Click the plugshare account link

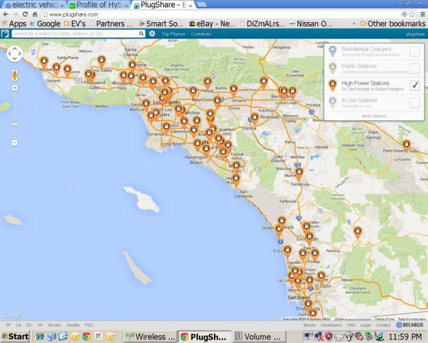pos(416,34)
